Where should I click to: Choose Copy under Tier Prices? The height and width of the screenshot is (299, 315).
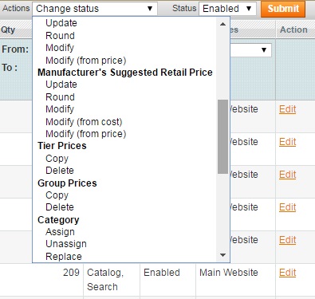(x=57, y=159)
